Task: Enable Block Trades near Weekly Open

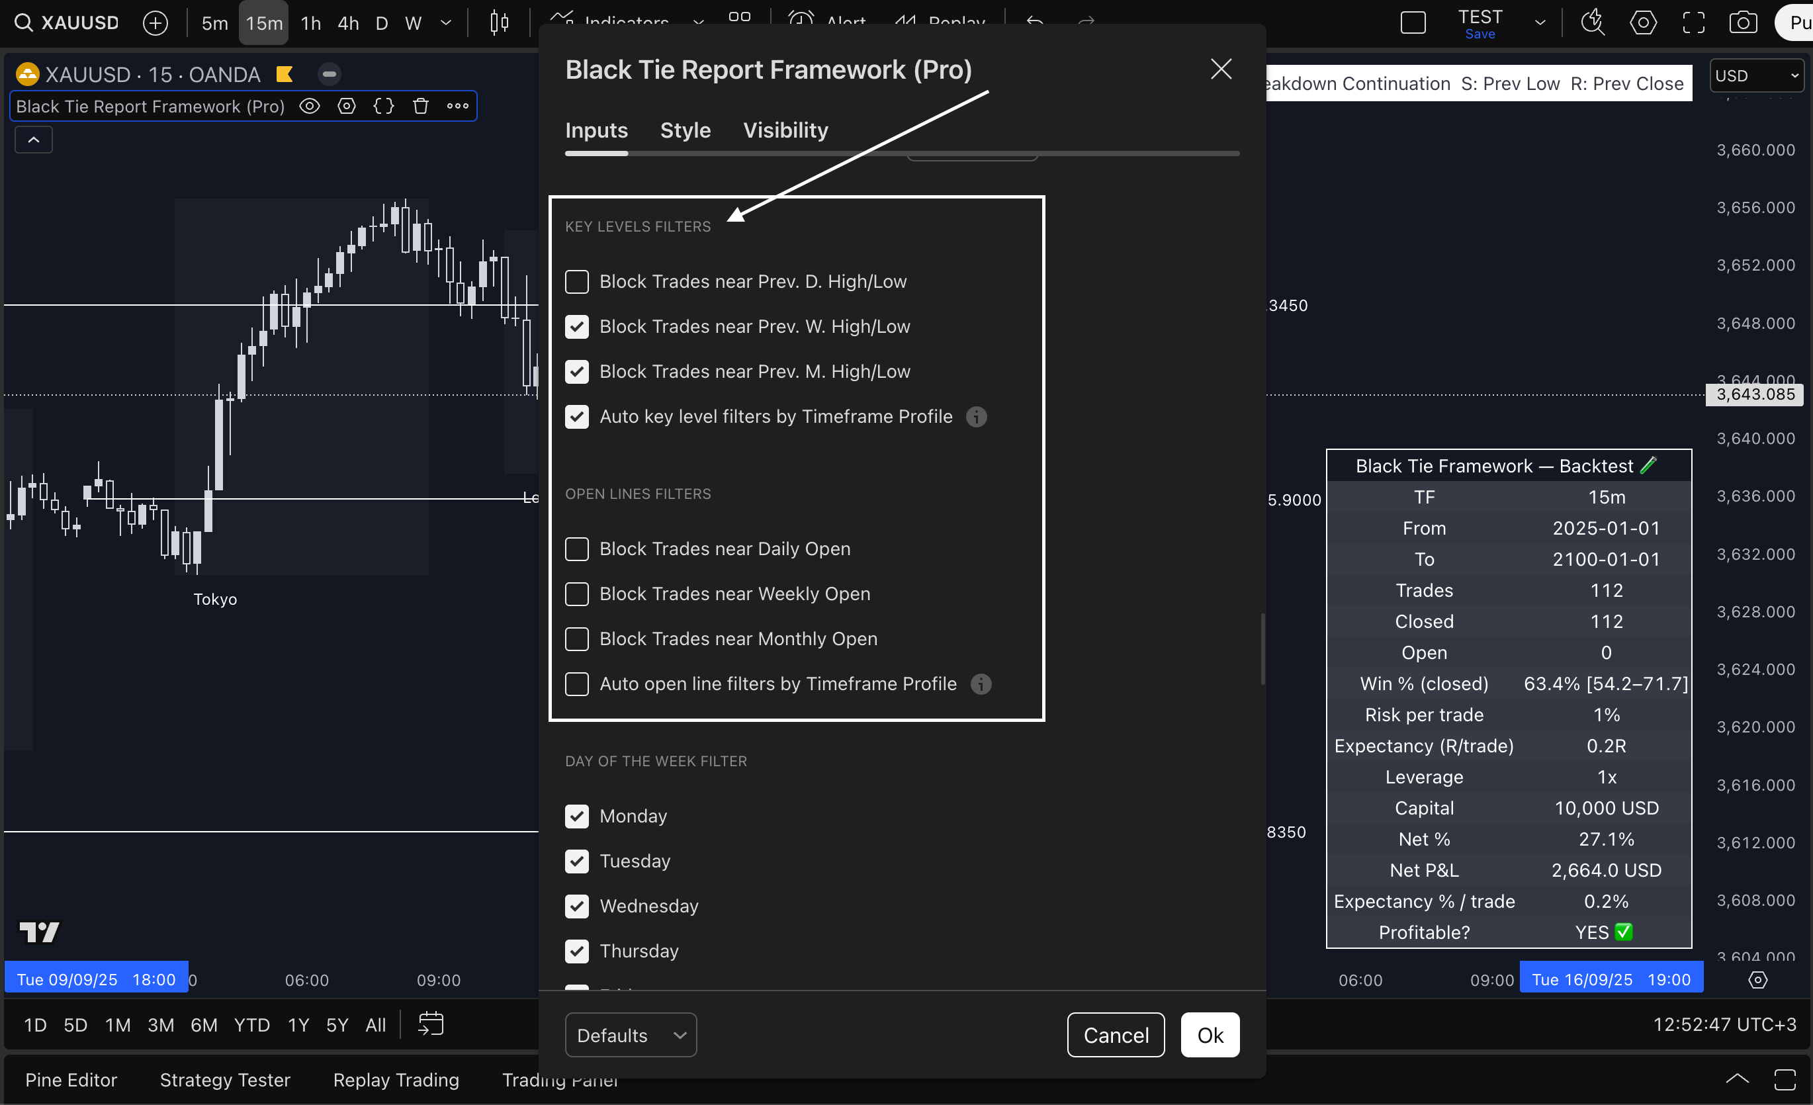Action: [x=576, y=594]
